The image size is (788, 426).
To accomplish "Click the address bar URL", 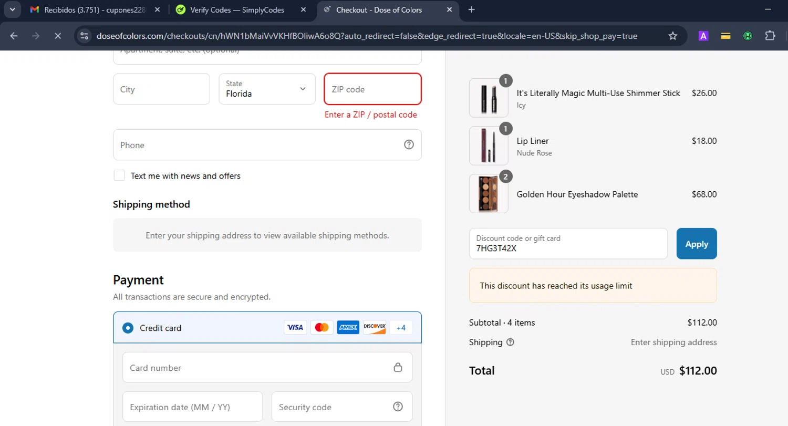I will [x=367, y=36].
